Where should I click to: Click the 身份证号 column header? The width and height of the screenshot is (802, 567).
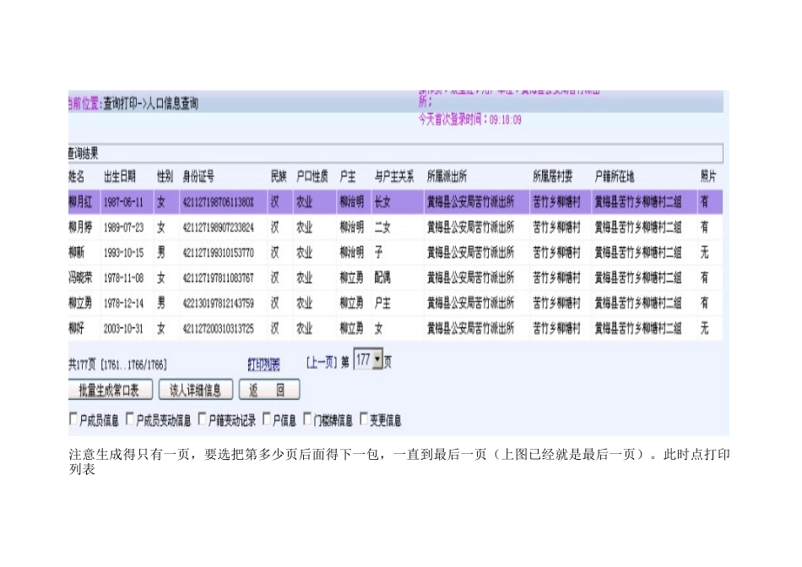pyautogui.click(x=198, y=177)
